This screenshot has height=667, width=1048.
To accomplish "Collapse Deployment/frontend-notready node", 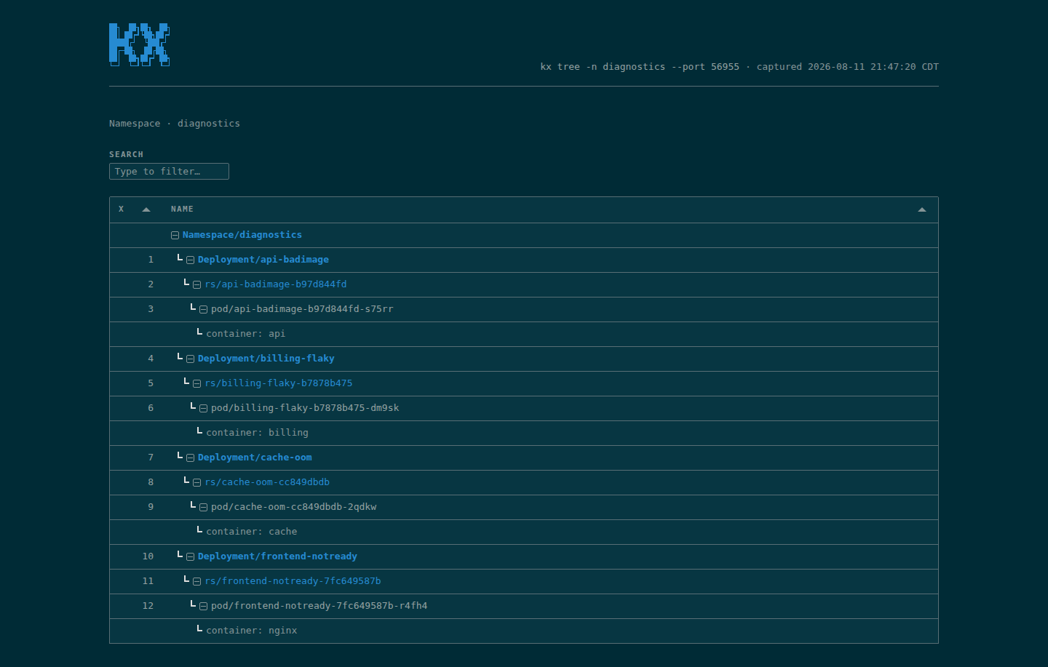I will 190,556.
